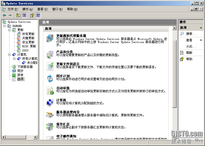Click the 自动审批 checklist icon
Viewport: 205px width, 146px height.
(x=50, y=91)
